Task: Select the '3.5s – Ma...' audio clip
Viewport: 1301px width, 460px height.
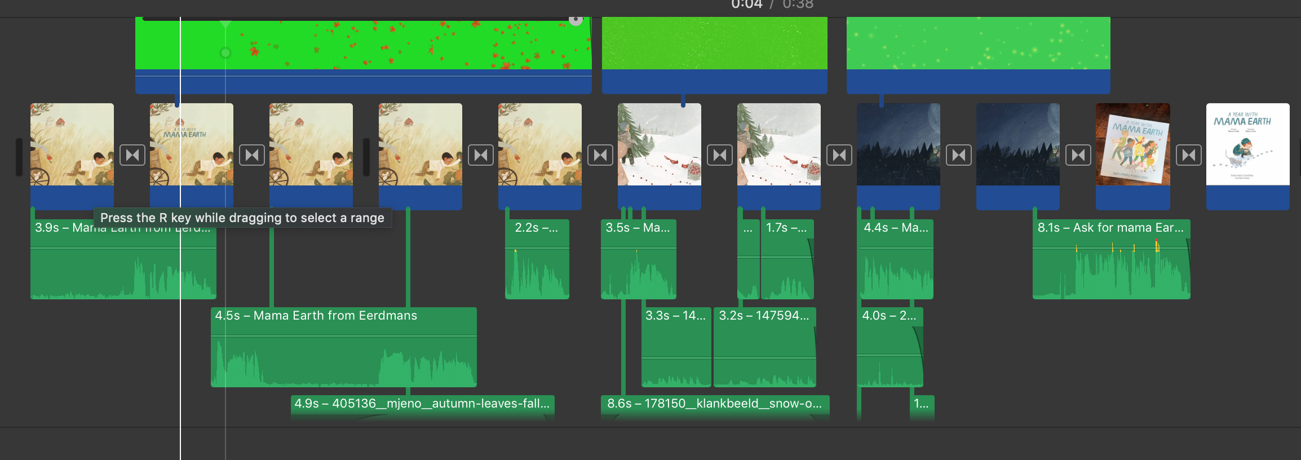Action: tap(639, 259)
